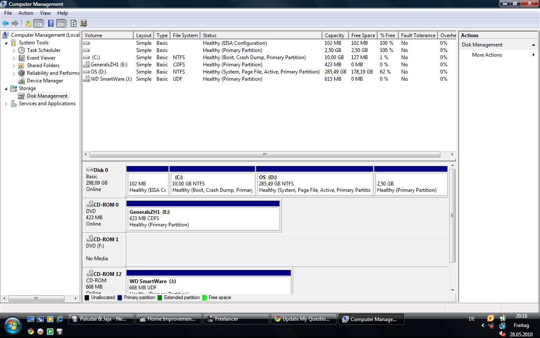Collapse the Disk Management actions section arrow

[x=533, y=45]
